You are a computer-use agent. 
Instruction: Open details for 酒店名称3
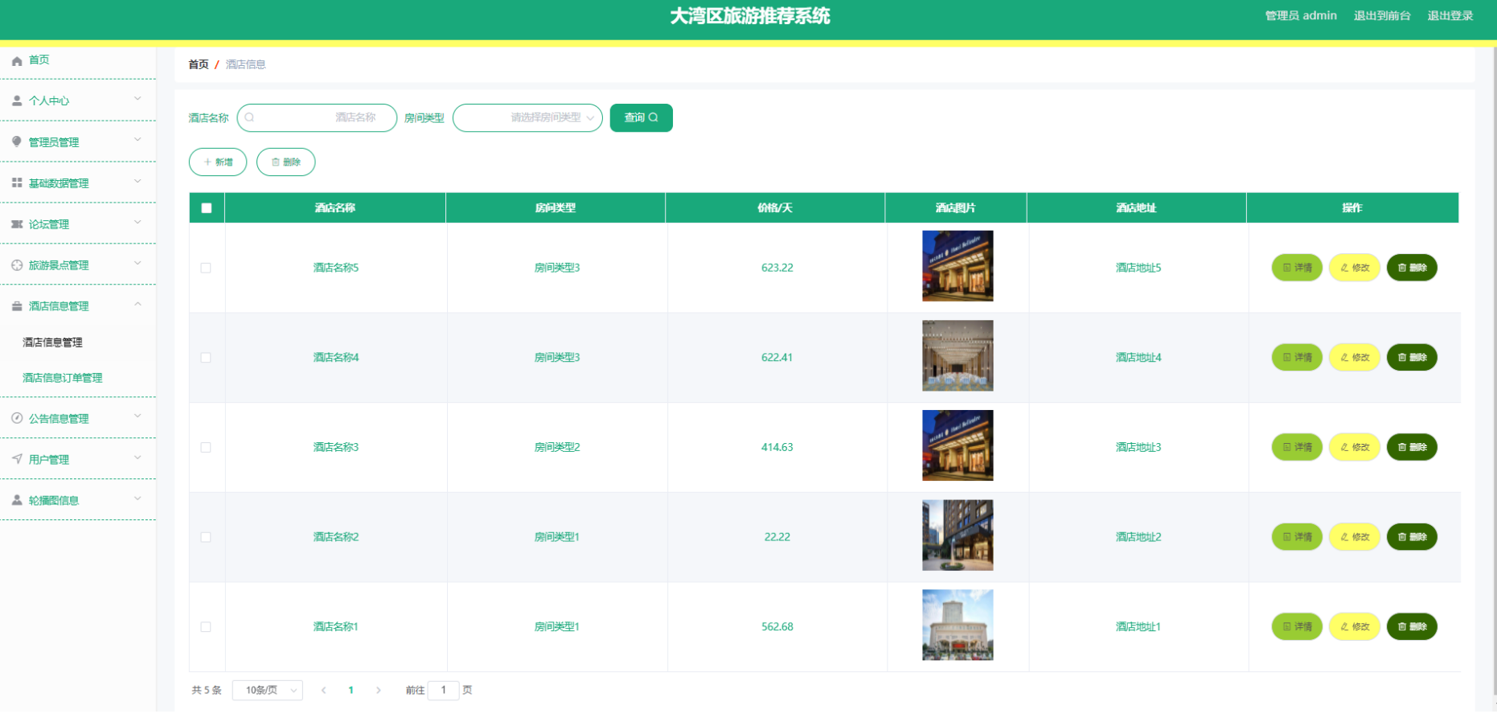pyautogui.click(x=1297, y=447)
